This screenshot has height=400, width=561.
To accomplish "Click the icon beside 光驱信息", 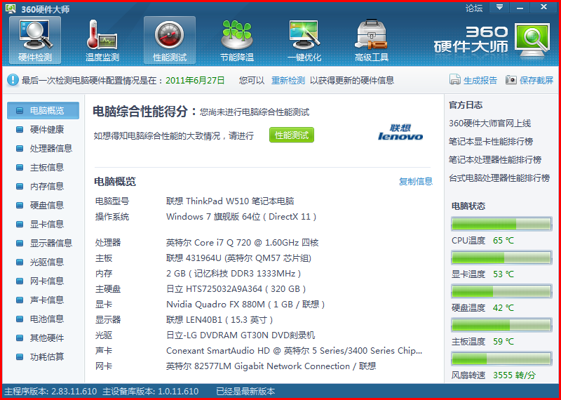I will [20, 262].
